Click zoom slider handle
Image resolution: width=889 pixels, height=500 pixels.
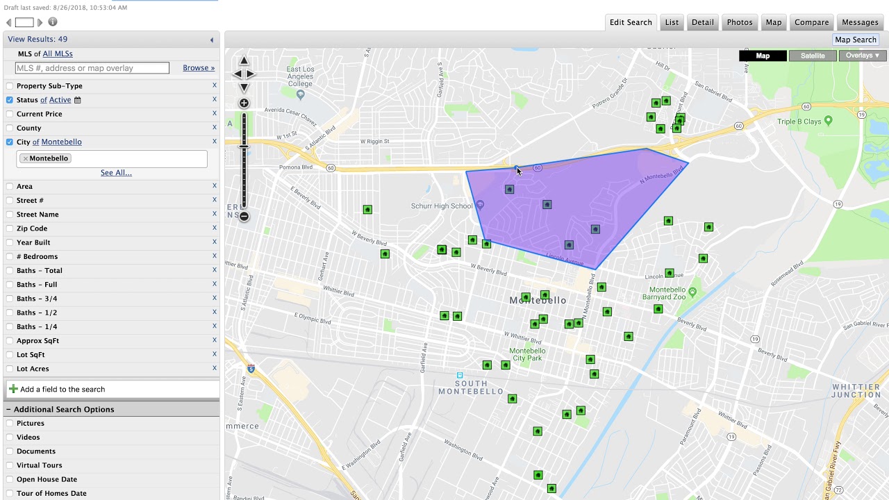[x=244, y=147]
